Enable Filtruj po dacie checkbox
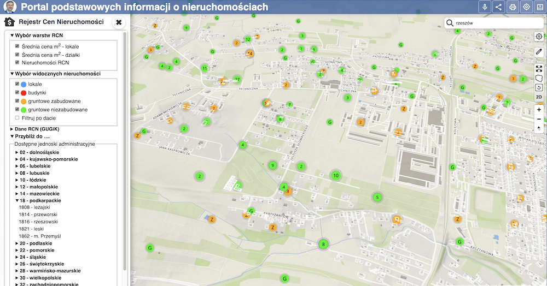The image size is (547, 286). [18, 118]
